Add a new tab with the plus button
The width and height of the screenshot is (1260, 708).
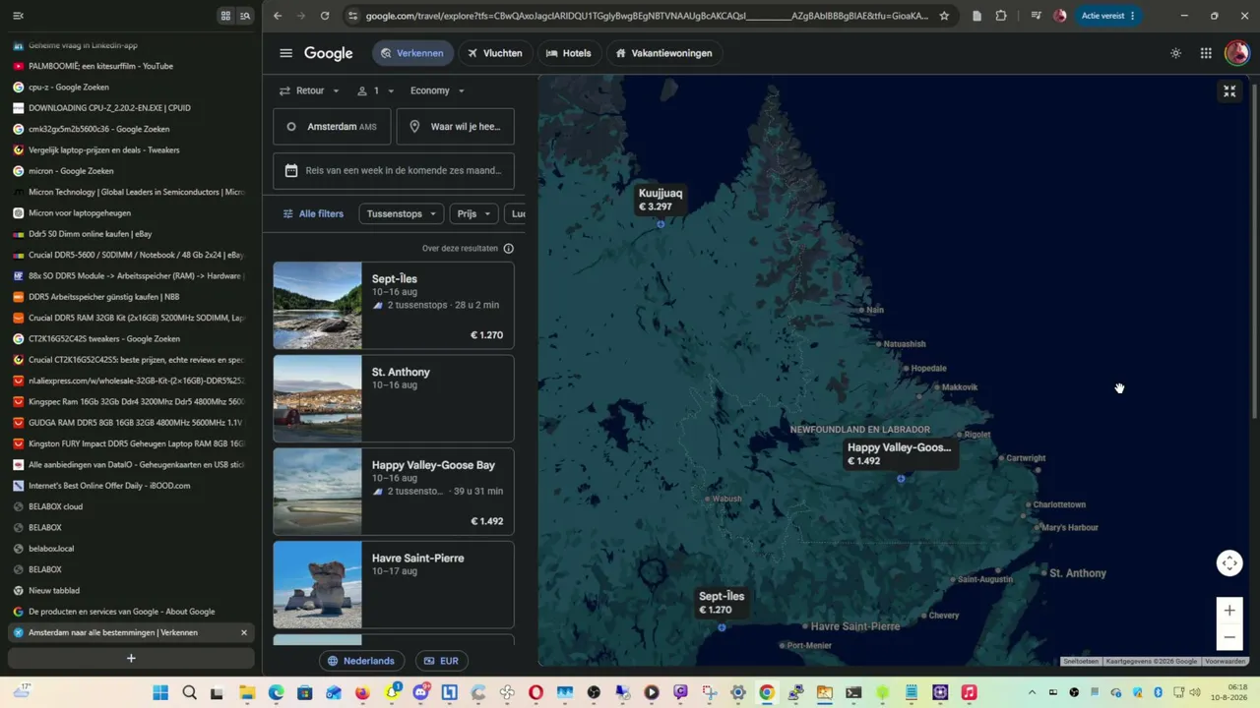[x=131, y=658]
